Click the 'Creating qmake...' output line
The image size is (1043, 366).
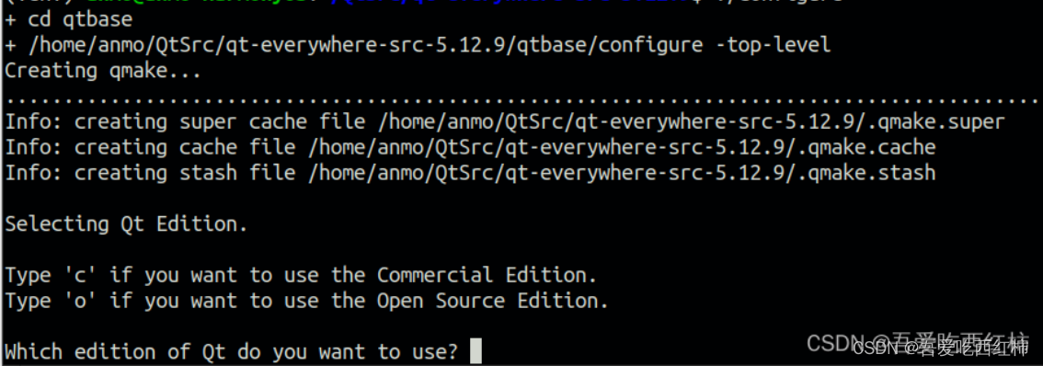tap(103, 71)
